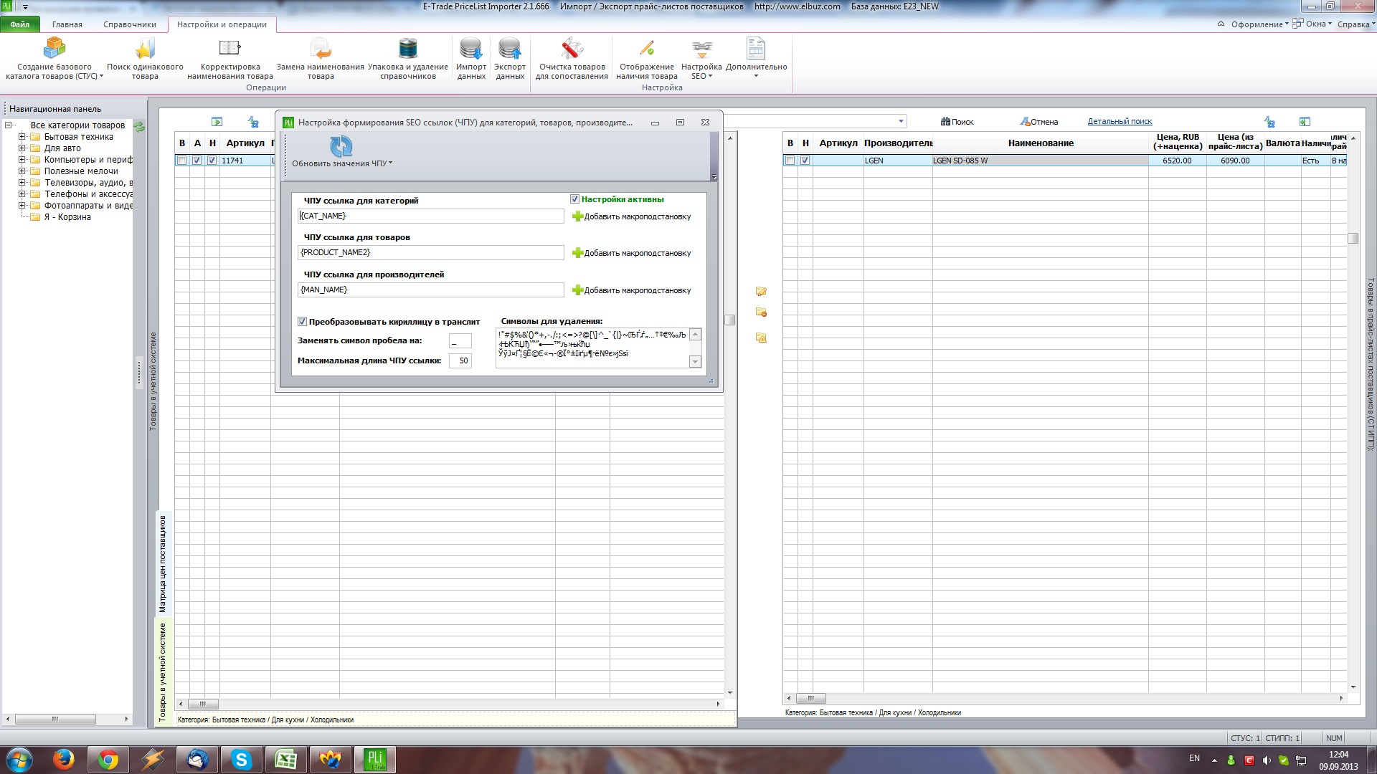This screenshot has width=1377, height=774.
Task: Open the Справка menu
Action: (x=1356, y=24)
